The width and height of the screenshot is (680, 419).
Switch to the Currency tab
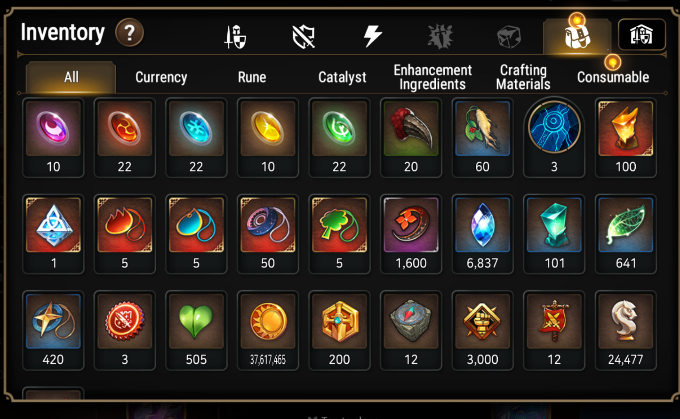pos(161,77)
